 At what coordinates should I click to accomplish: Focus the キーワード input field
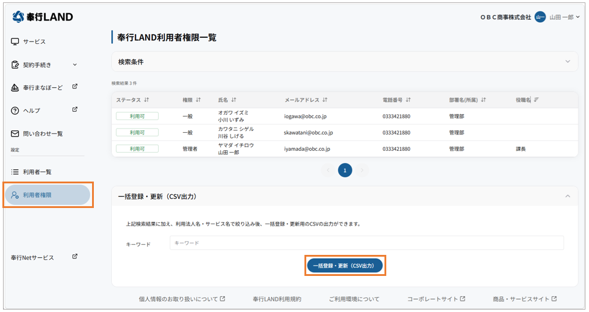click(x=366, y=243)
